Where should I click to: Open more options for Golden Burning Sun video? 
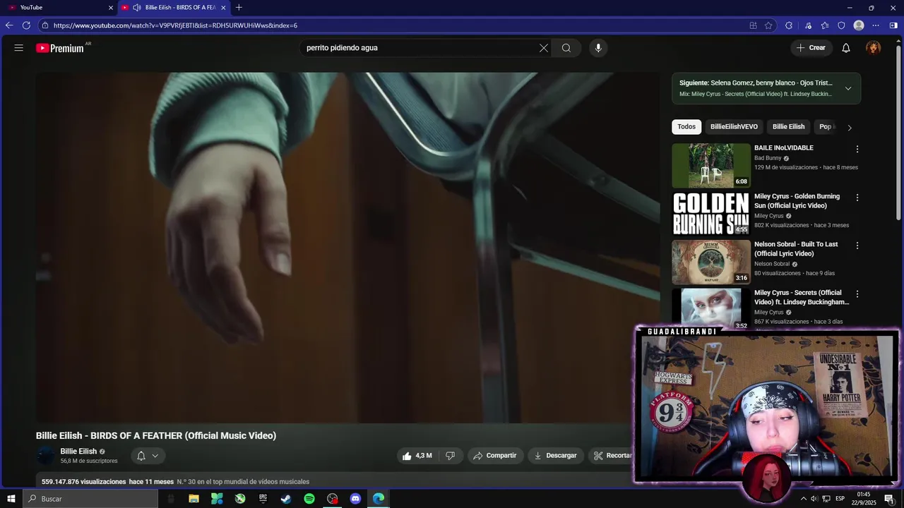[857, 198]
